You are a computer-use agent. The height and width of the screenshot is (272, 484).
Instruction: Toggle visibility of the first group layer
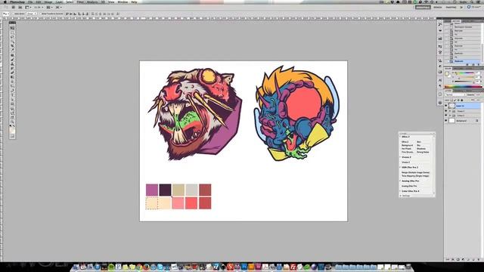coord(445,111)
